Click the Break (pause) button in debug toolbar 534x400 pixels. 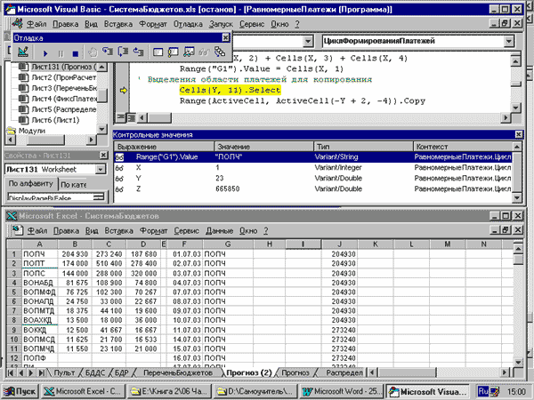click(x=61, y=53)
